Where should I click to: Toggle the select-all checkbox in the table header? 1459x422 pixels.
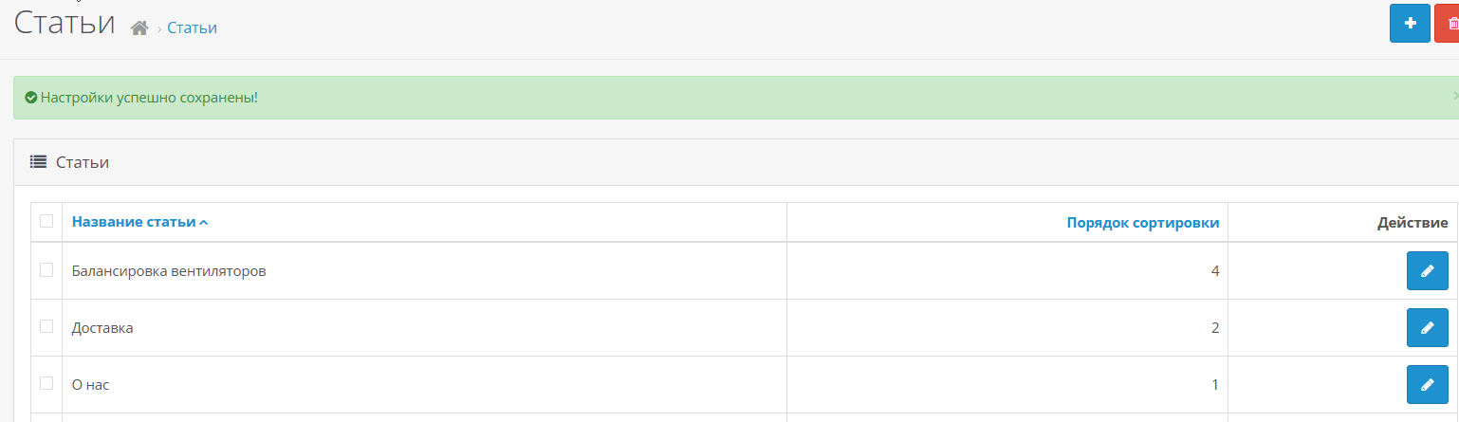pyautogui.click(x=46, y=222)
